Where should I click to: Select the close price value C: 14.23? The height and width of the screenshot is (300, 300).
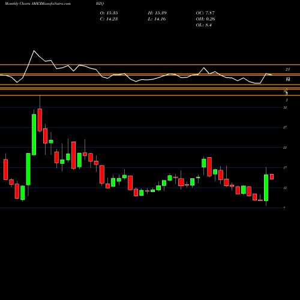pos(109,19)
